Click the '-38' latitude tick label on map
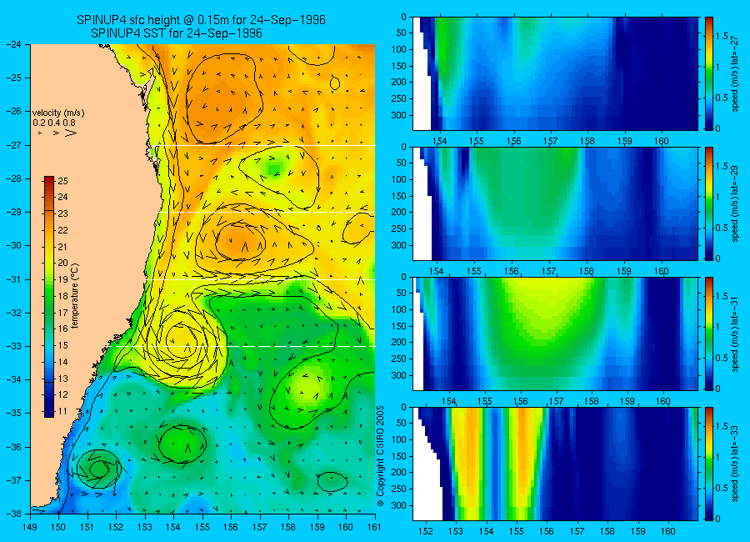750x542 pixels. tap(13, 514)
